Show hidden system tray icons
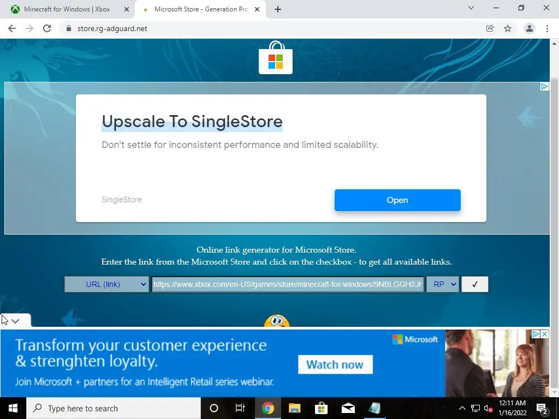Screen dimensions: 559x419 pos(462,408)
